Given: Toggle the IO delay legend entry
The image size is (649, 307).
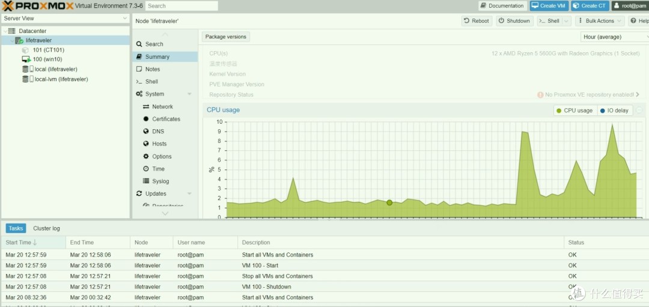Looking at the screenshot, I should (614, 111).
